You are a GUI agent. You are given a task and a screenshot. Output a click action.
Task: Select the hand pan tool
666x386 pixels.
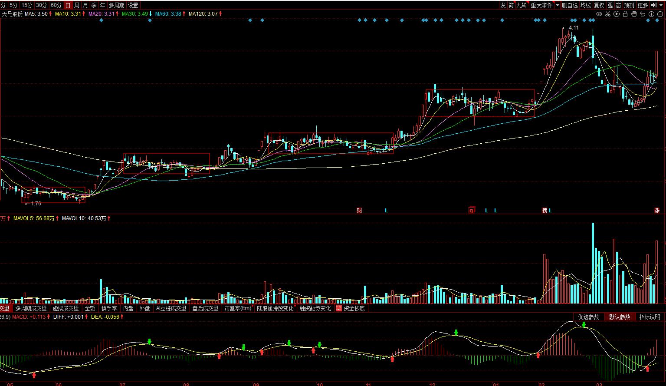634,14
